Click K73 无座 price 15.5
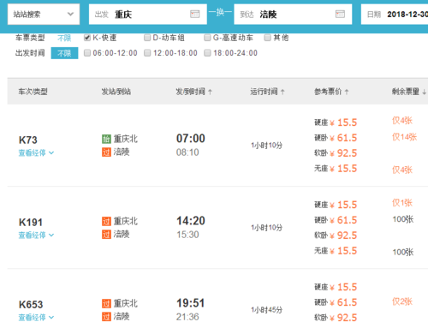Screen dimensions: 428x328 347,169
